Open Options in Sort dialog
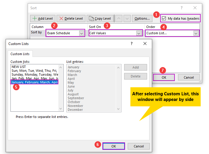 (x=142, y=18)
